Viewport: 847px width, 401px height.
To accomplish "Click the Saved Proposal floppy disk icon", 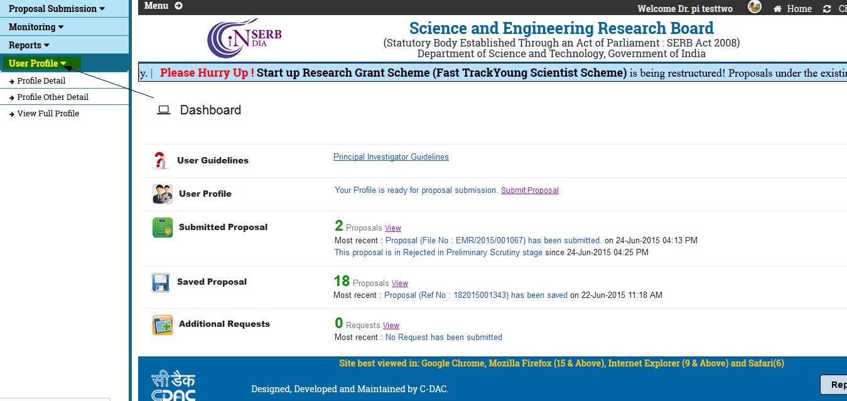I will tap(161, 282).
